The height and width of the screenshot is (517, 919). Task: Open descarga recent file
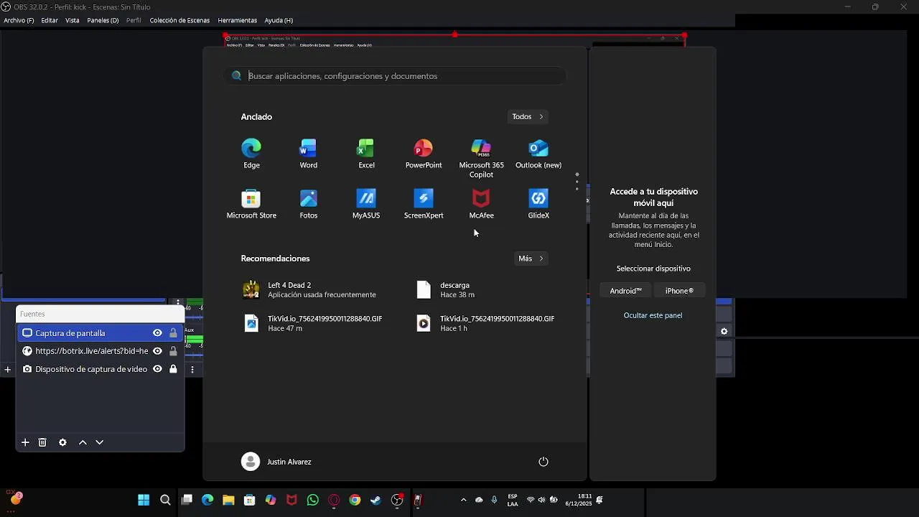(447, 290)
